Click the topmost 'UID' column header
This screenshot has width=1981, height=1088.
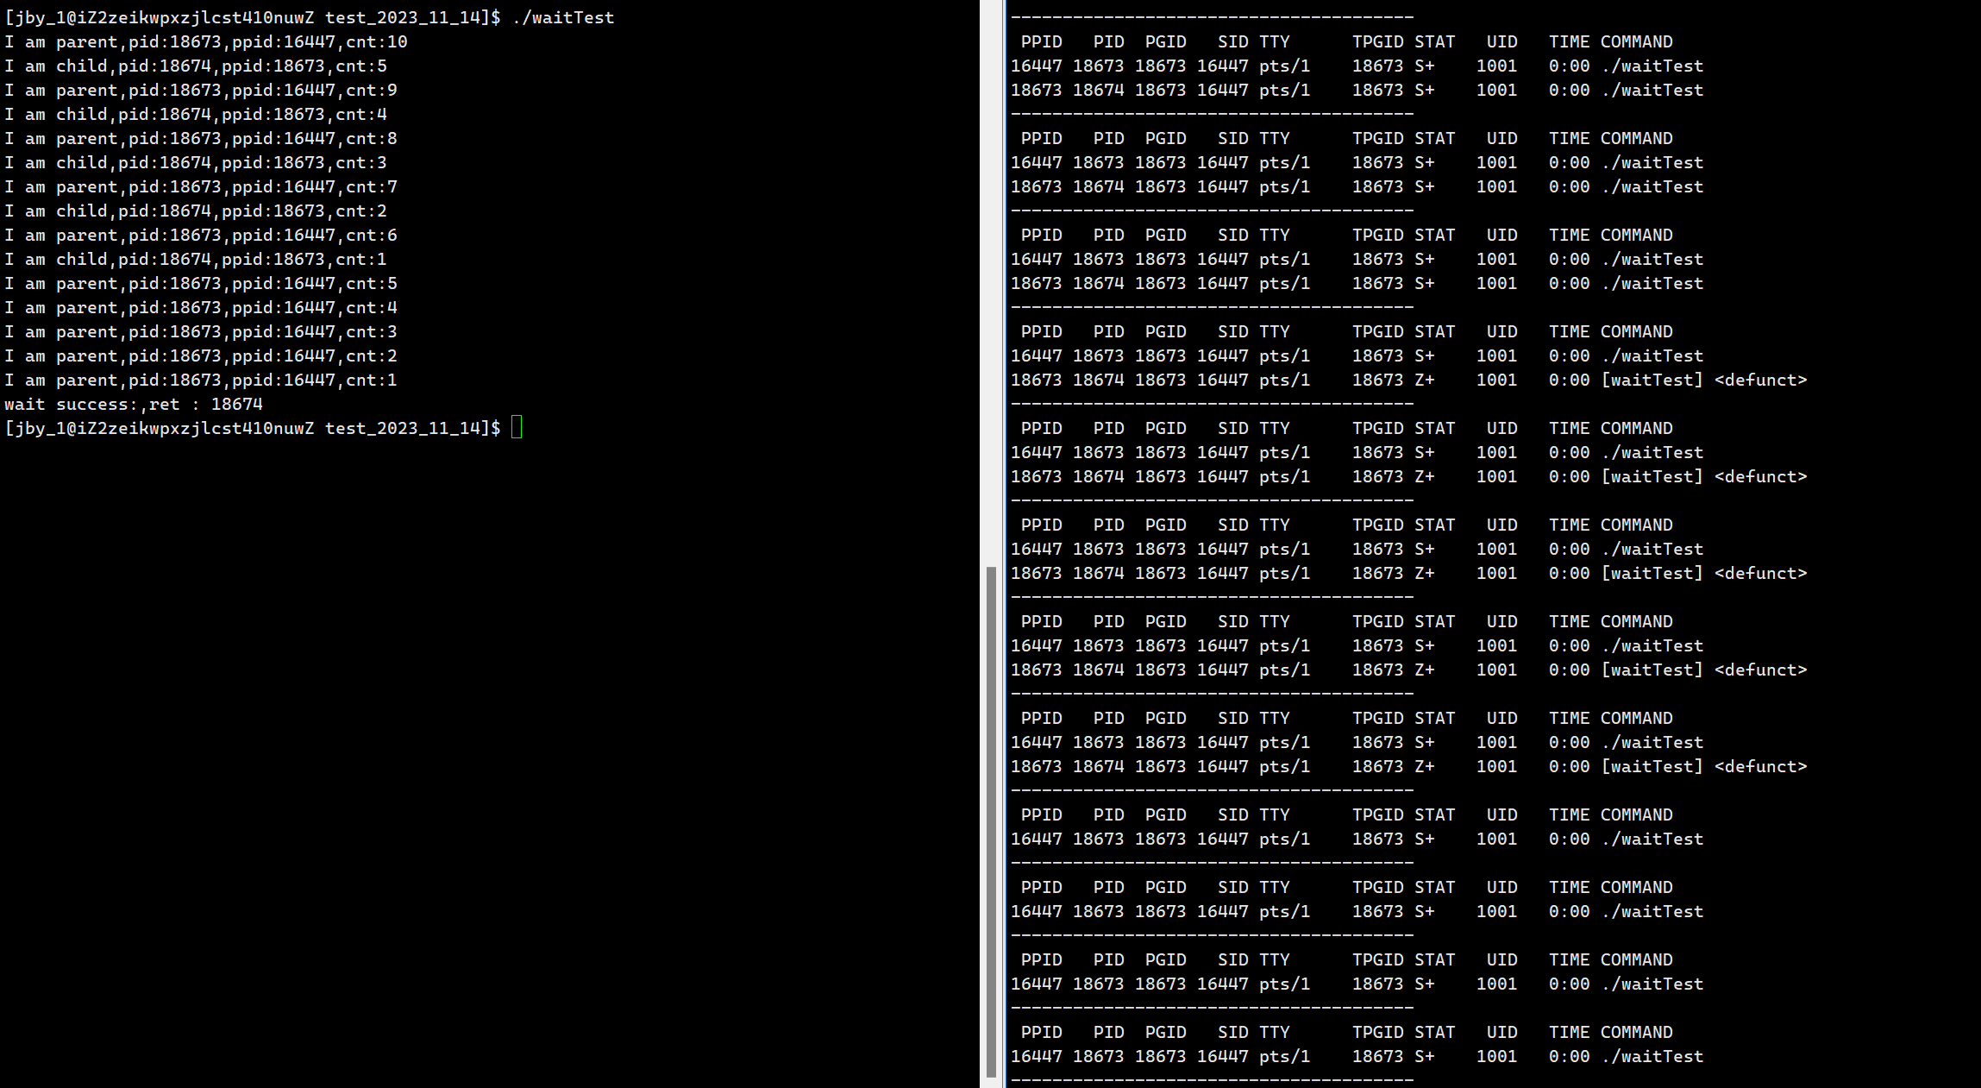click(x=1502, y=41)
